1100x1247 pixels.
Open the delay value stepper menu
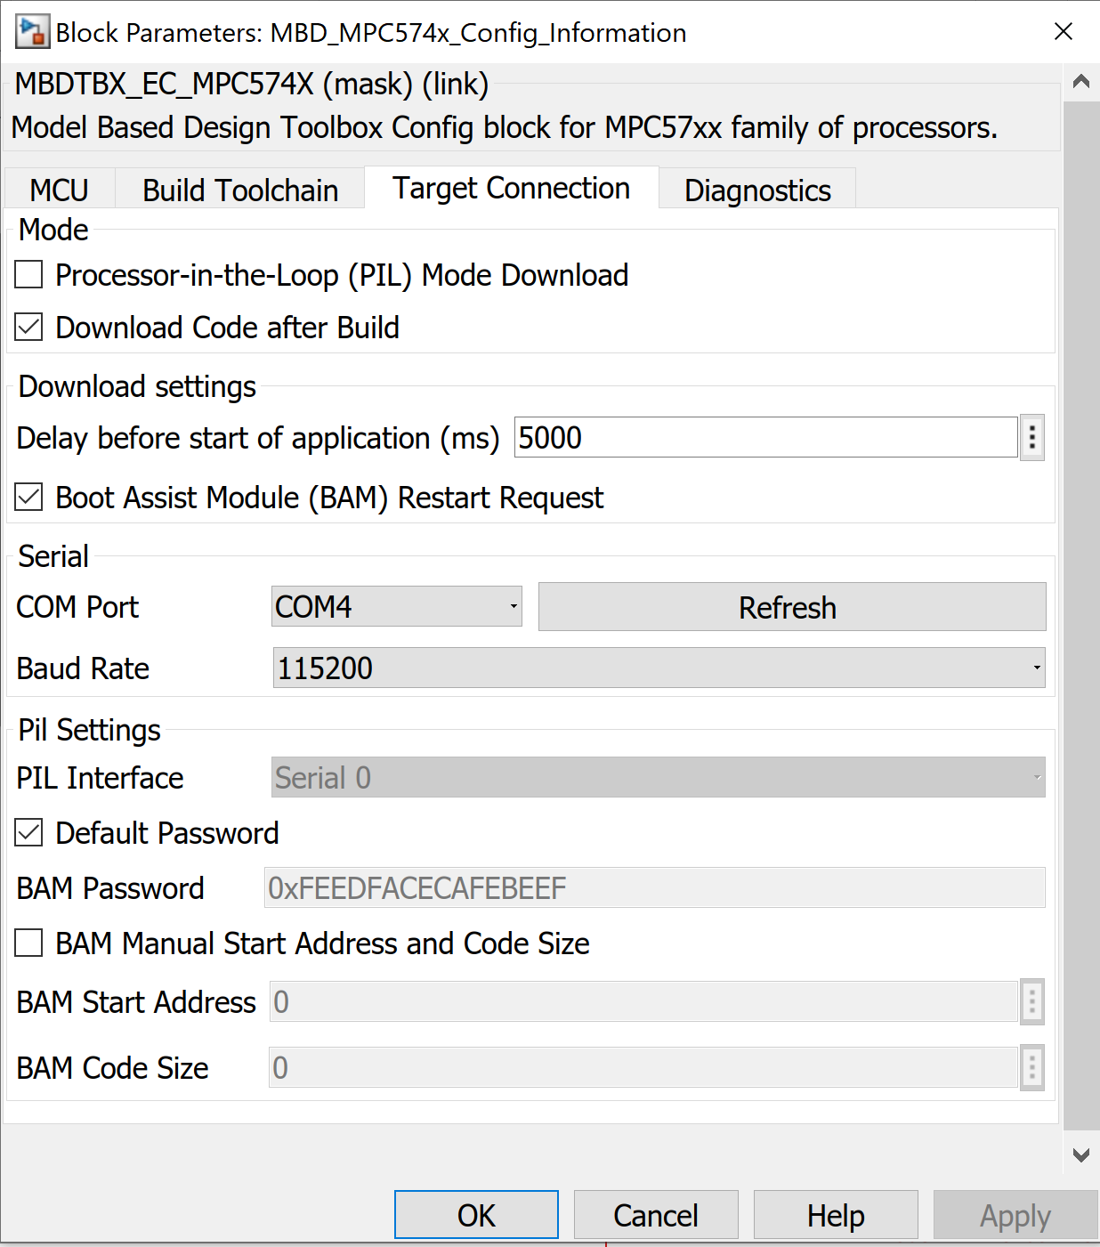click(x=1031, y=437)
